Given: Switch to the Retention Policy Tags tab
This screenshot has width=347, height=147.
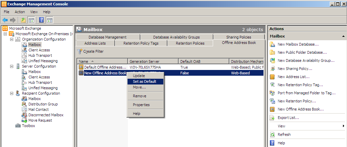Looking at the screenshot, I should [141, 43].
